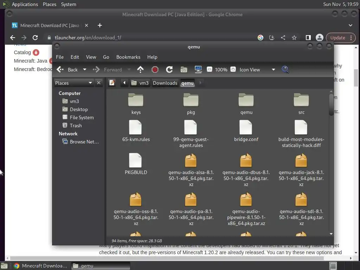The width and height of the screenshot is (360, 270).
Task: Go to parent folder with Up arrow
Action: point(140,70)
